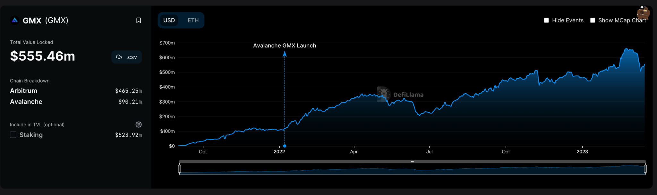The image size is (657, 195).
Task: Select the Avalanche chain breakdown row
Action: coord(76,102)
